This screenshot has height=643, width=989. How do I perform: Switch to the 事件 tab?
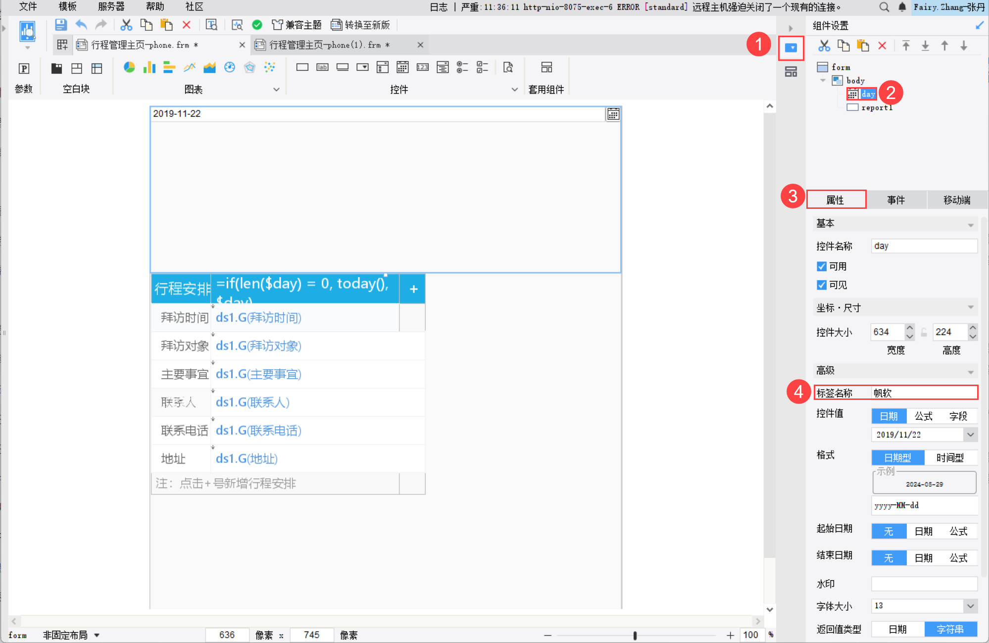coord(896,200)
